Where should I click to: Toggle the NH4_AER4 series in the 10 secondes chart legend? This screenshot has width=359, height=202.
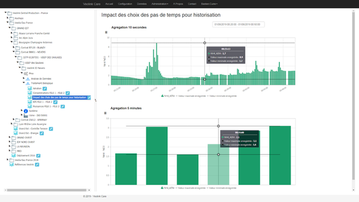[168, 96]
